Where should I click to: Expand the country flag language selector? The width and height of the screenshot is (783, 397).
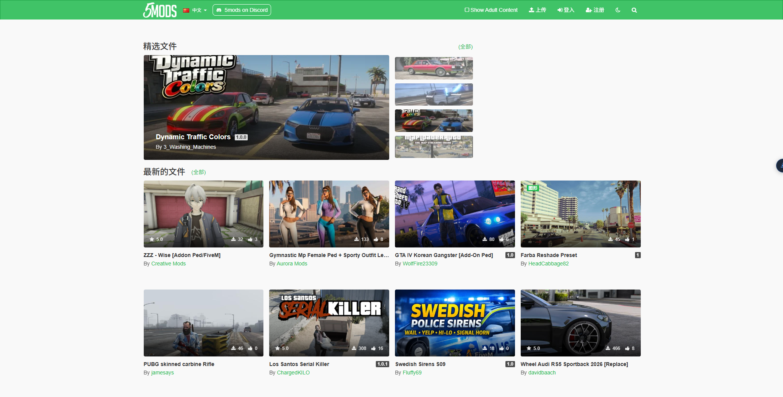[x=186, y=10]
